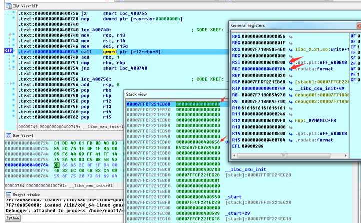The image size is (361, 223).
Task: Toggle the ZF flag value
Action: (x=358, y=63)
